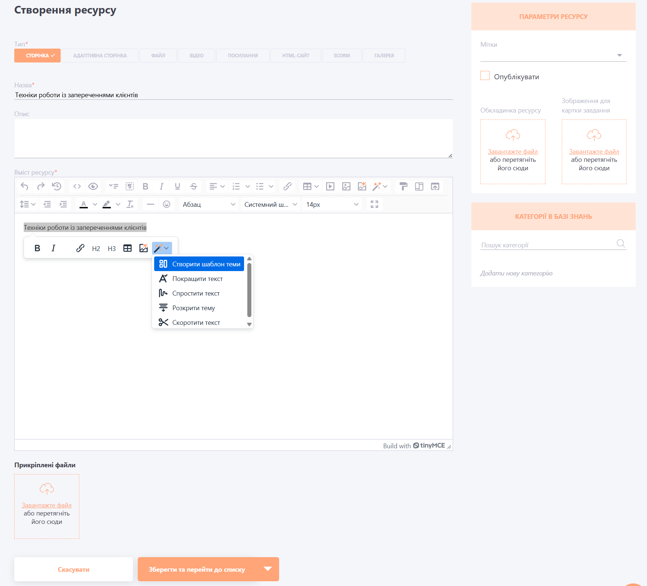
Task: Click the Скасувати button
Action: tap(73, 569)
